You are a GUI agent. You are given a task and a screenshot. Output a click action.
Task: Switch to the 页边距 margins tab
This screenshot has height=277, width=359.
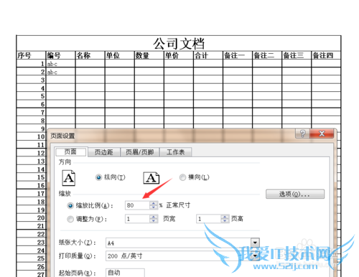tap(103, 152)
